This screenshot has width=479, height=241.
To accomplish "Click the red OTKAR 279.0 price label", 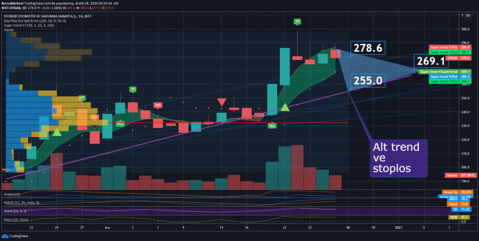I will coord(459,58).
